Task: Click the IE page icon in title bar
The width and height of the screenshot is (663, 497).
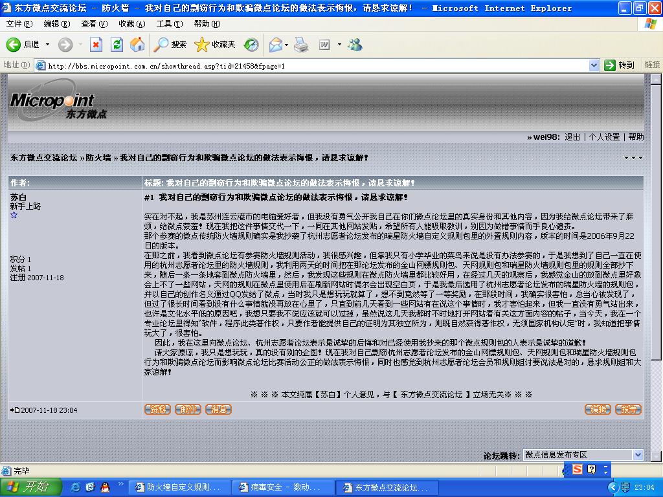Action: click(6, 8)
